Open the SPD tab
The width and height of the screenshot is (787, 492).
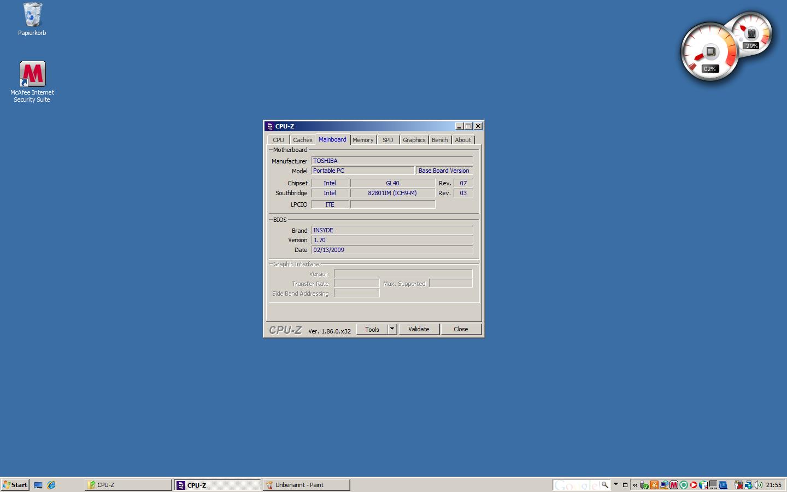click(387, 140)
